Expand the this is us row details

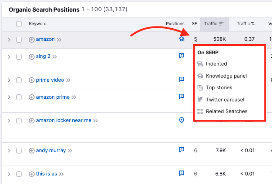pos(9,174)
